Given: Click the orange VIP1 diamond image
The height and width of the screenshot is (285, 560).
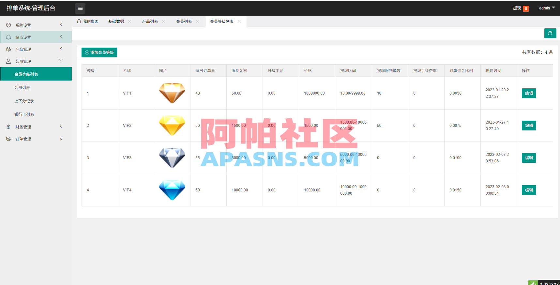Looking at the screenshot, I should pos(172,93).
